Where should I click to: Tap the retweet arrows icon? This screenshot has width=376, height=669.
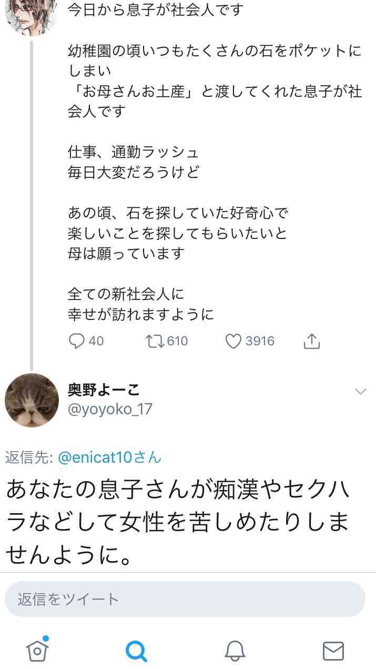click(154, 341)
